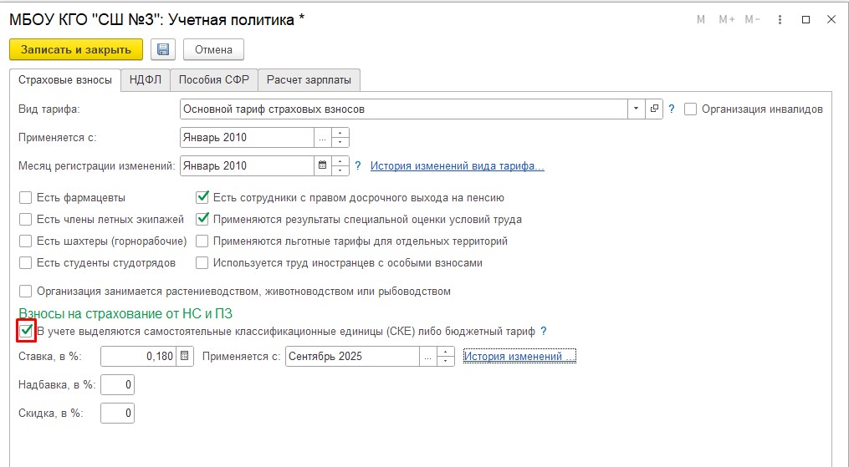Expand the Вид тарифа dropdown arrow
Viewport: 849px width, 467px height.
click(637, 109)
